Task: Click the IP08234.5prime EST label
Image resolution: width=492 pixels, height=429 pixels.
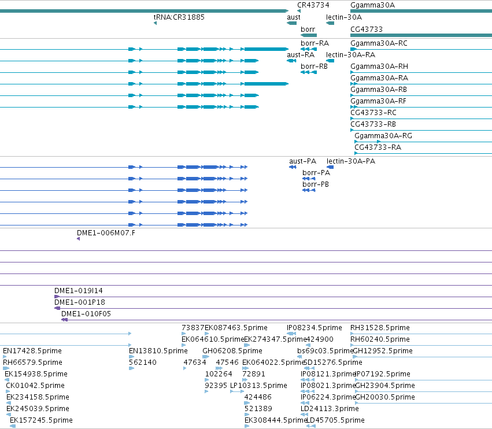Action: point(314,328)
